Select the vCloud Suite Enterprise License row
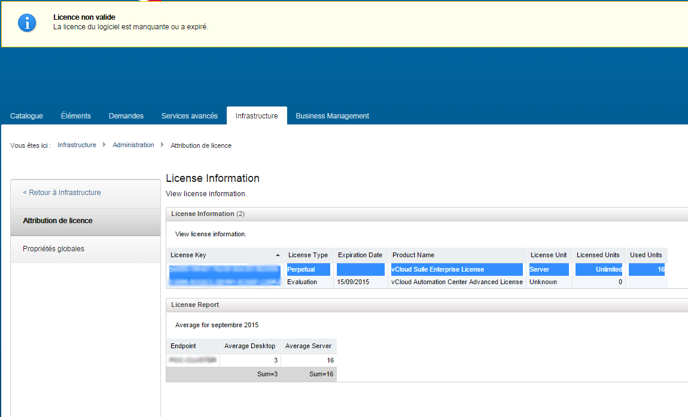This screenshot has height=417, width=688. 437,269
